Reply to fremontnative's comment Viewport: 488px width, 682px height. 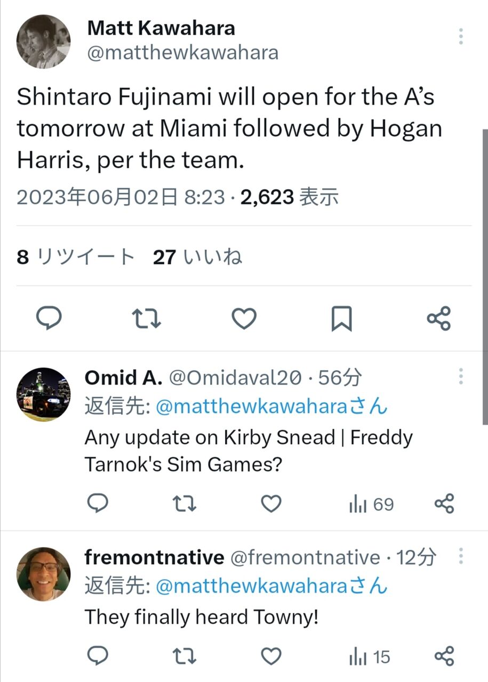98,656
